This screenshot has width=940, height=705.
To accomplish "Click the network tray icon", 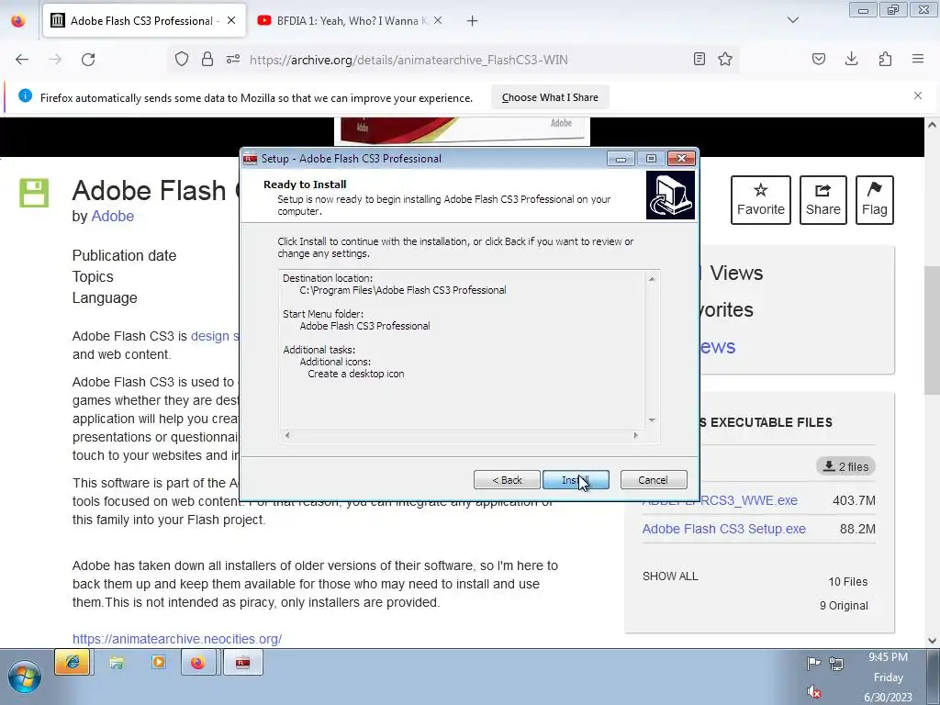I will pyautogui.click(x=836, y=663).
